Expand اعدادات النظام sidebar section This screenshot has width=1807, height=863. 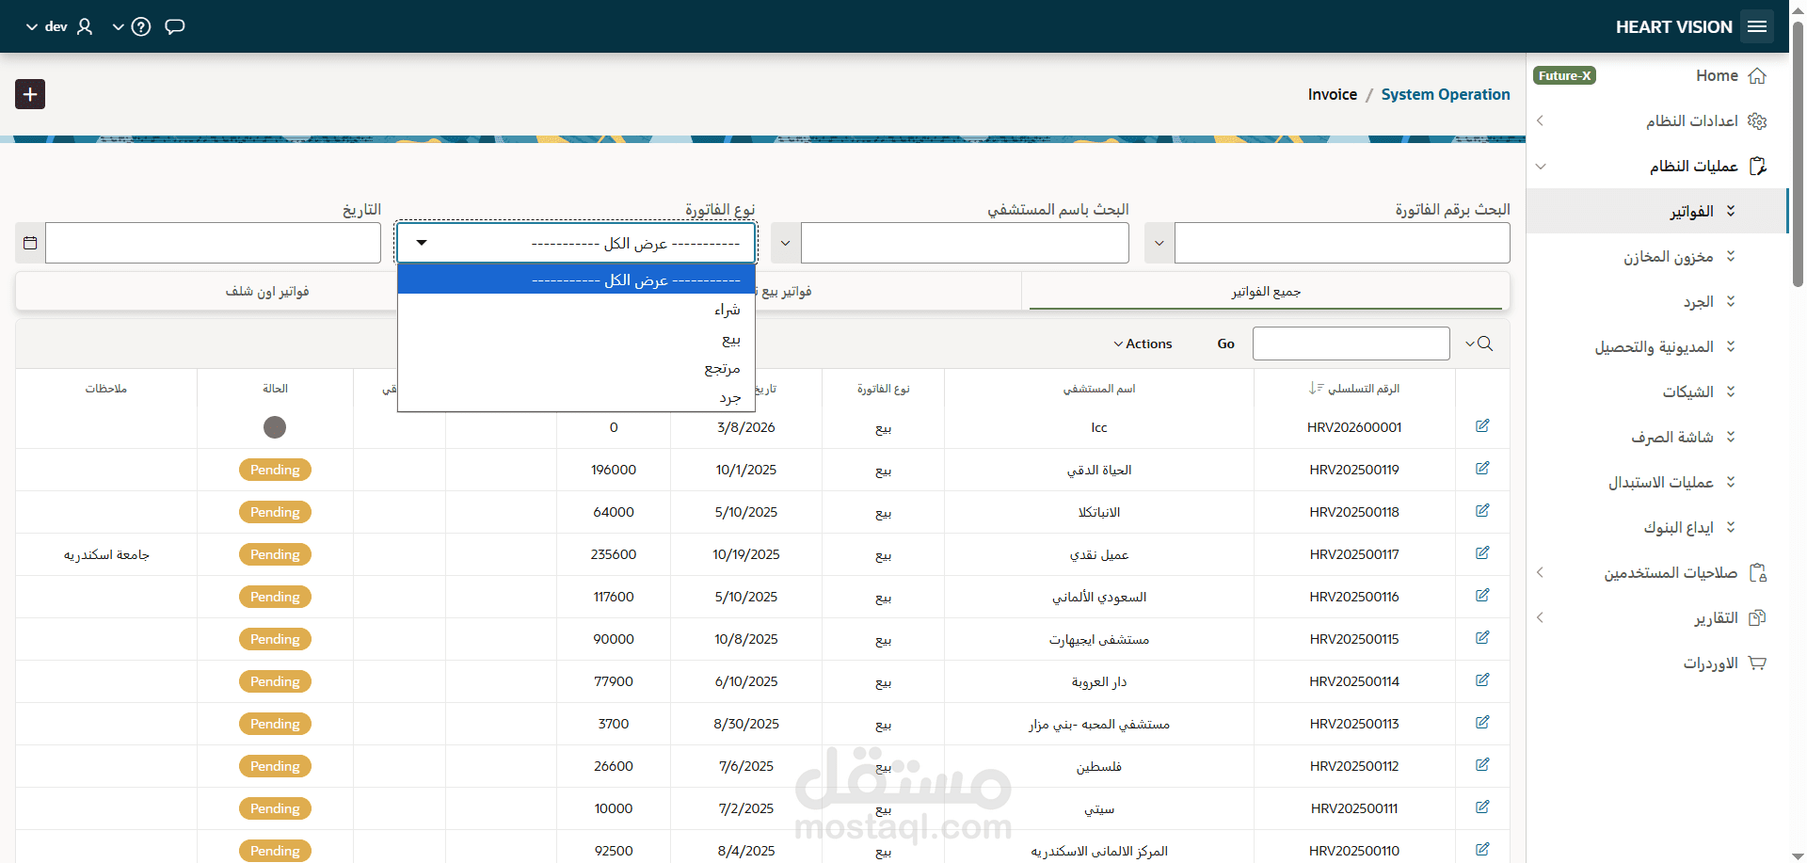(x=1541, y=120)
